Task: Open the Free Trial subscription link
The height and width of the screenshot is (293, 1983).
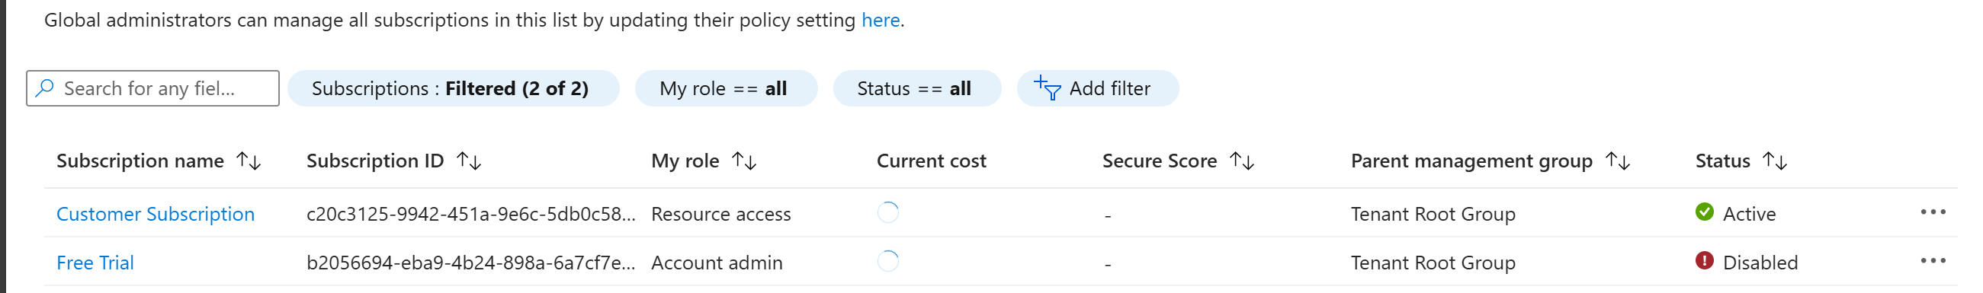Action: [x=95, y=263]
